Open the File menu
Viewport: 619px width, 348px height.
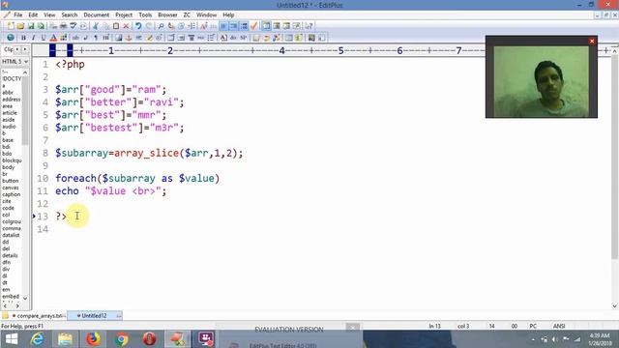tap(18, 14)
